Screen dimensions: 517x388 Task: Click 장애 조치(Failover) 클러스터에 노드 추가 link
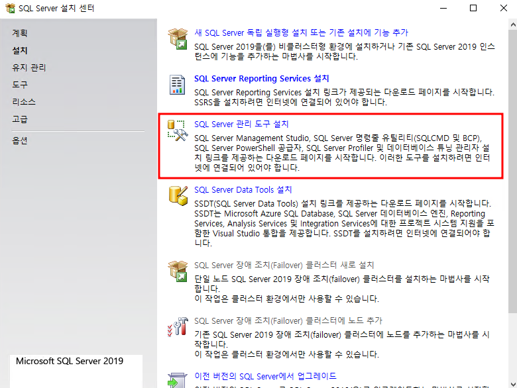[288, 321]
